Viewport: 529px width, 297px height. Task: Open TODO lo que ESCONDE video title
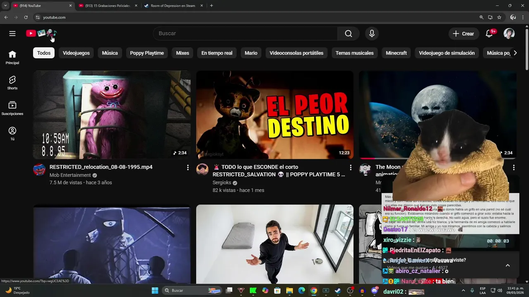coord(279,171)
